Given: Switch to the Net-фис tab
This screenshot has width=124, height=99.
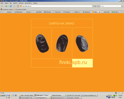Looking at the screenshot, I should click(x=116, y=12).
